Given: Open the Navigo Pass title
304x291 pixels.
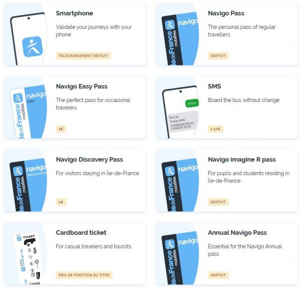Looking at the screenshot, I should tap(226, 13).
